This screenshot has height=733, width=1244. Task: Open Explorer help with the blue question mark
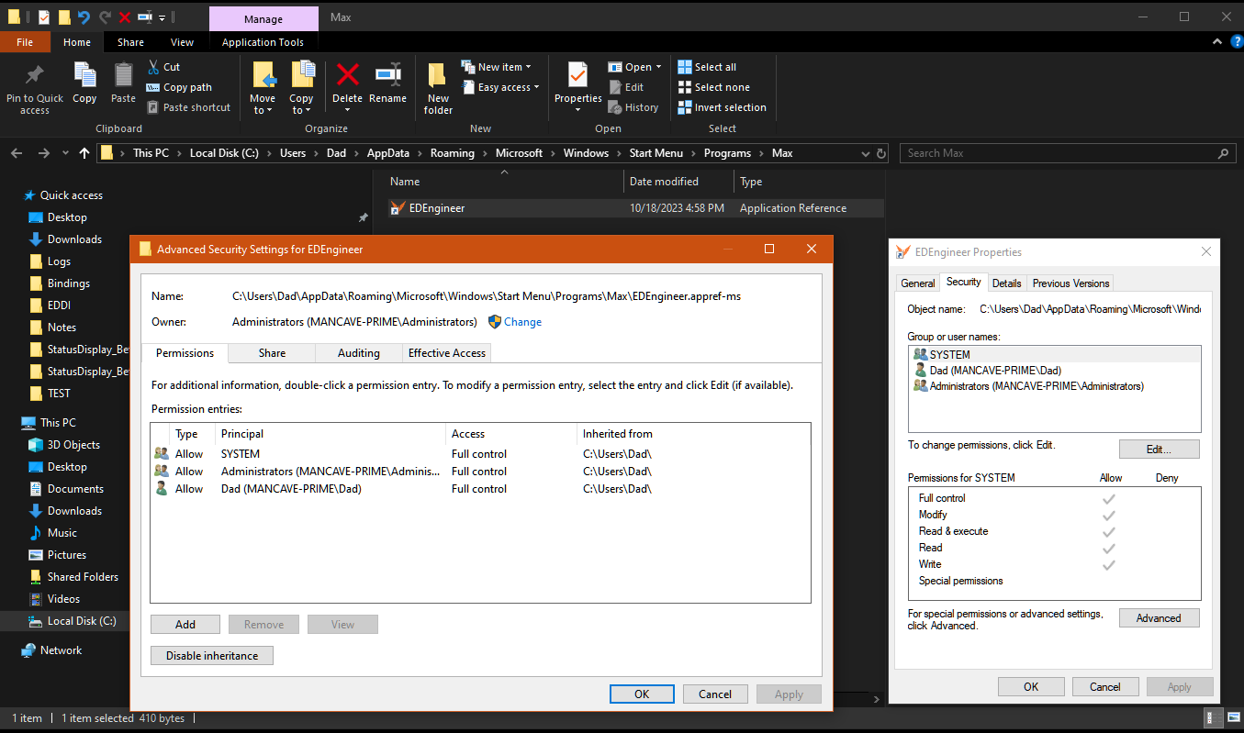point(1237,41)
